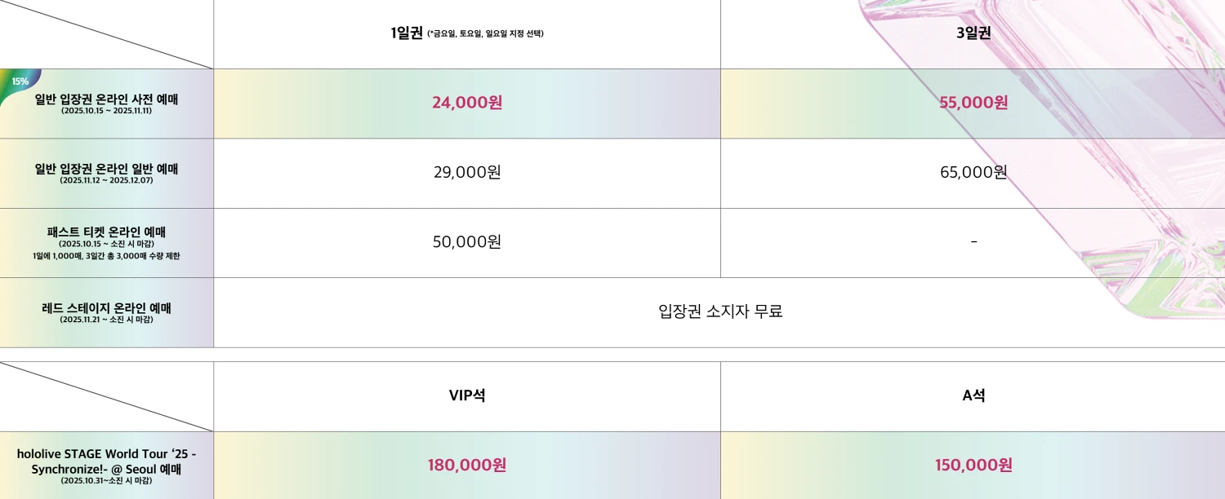Click the 입장권 소지자 무료 cell
The image size is (1225, 499).
click(720, 311)
